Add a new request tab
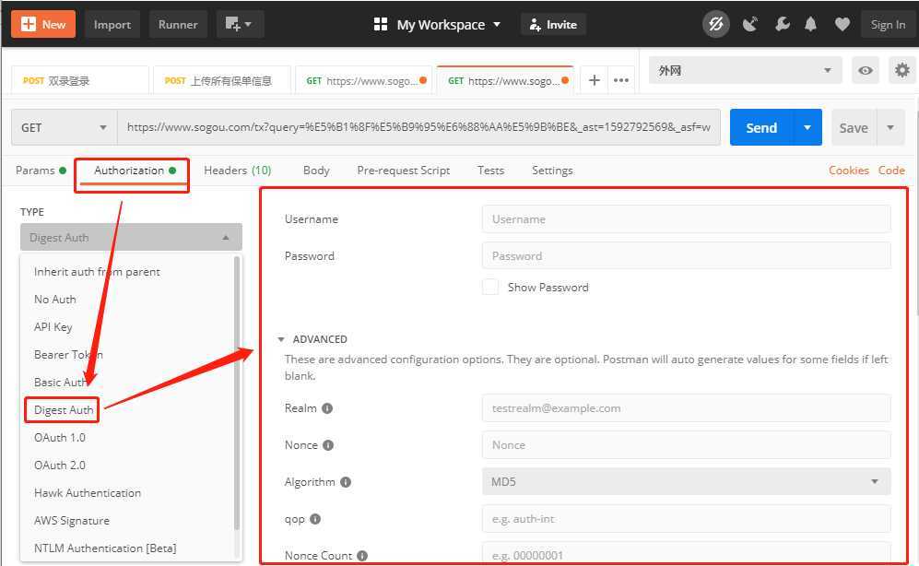The width and height of the screenshot is (919, 566). coord(594,80)
